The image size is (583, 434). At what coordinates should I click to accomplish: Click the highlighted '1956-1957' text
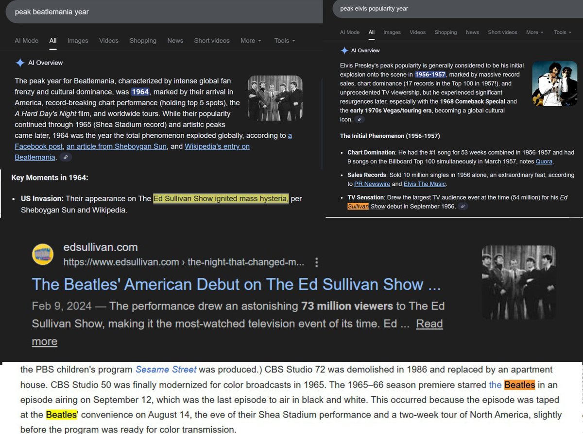pyautogui.click(x=430, y=75)
